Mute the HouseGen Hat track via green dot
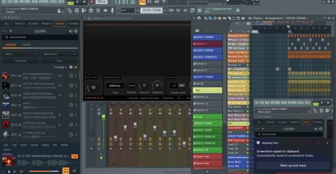336x174 pixels. (248, 36)
